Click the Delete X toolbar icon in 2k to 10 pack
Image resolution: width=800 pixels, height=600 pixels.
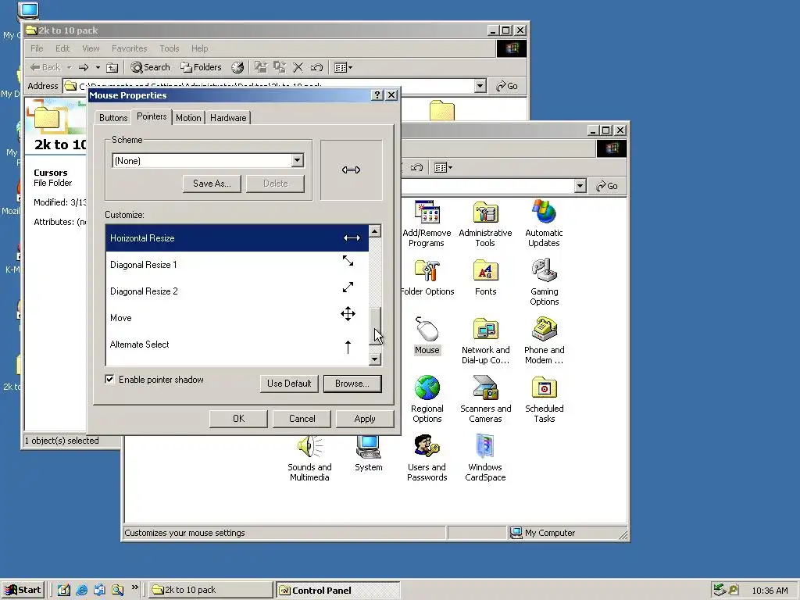298,67
